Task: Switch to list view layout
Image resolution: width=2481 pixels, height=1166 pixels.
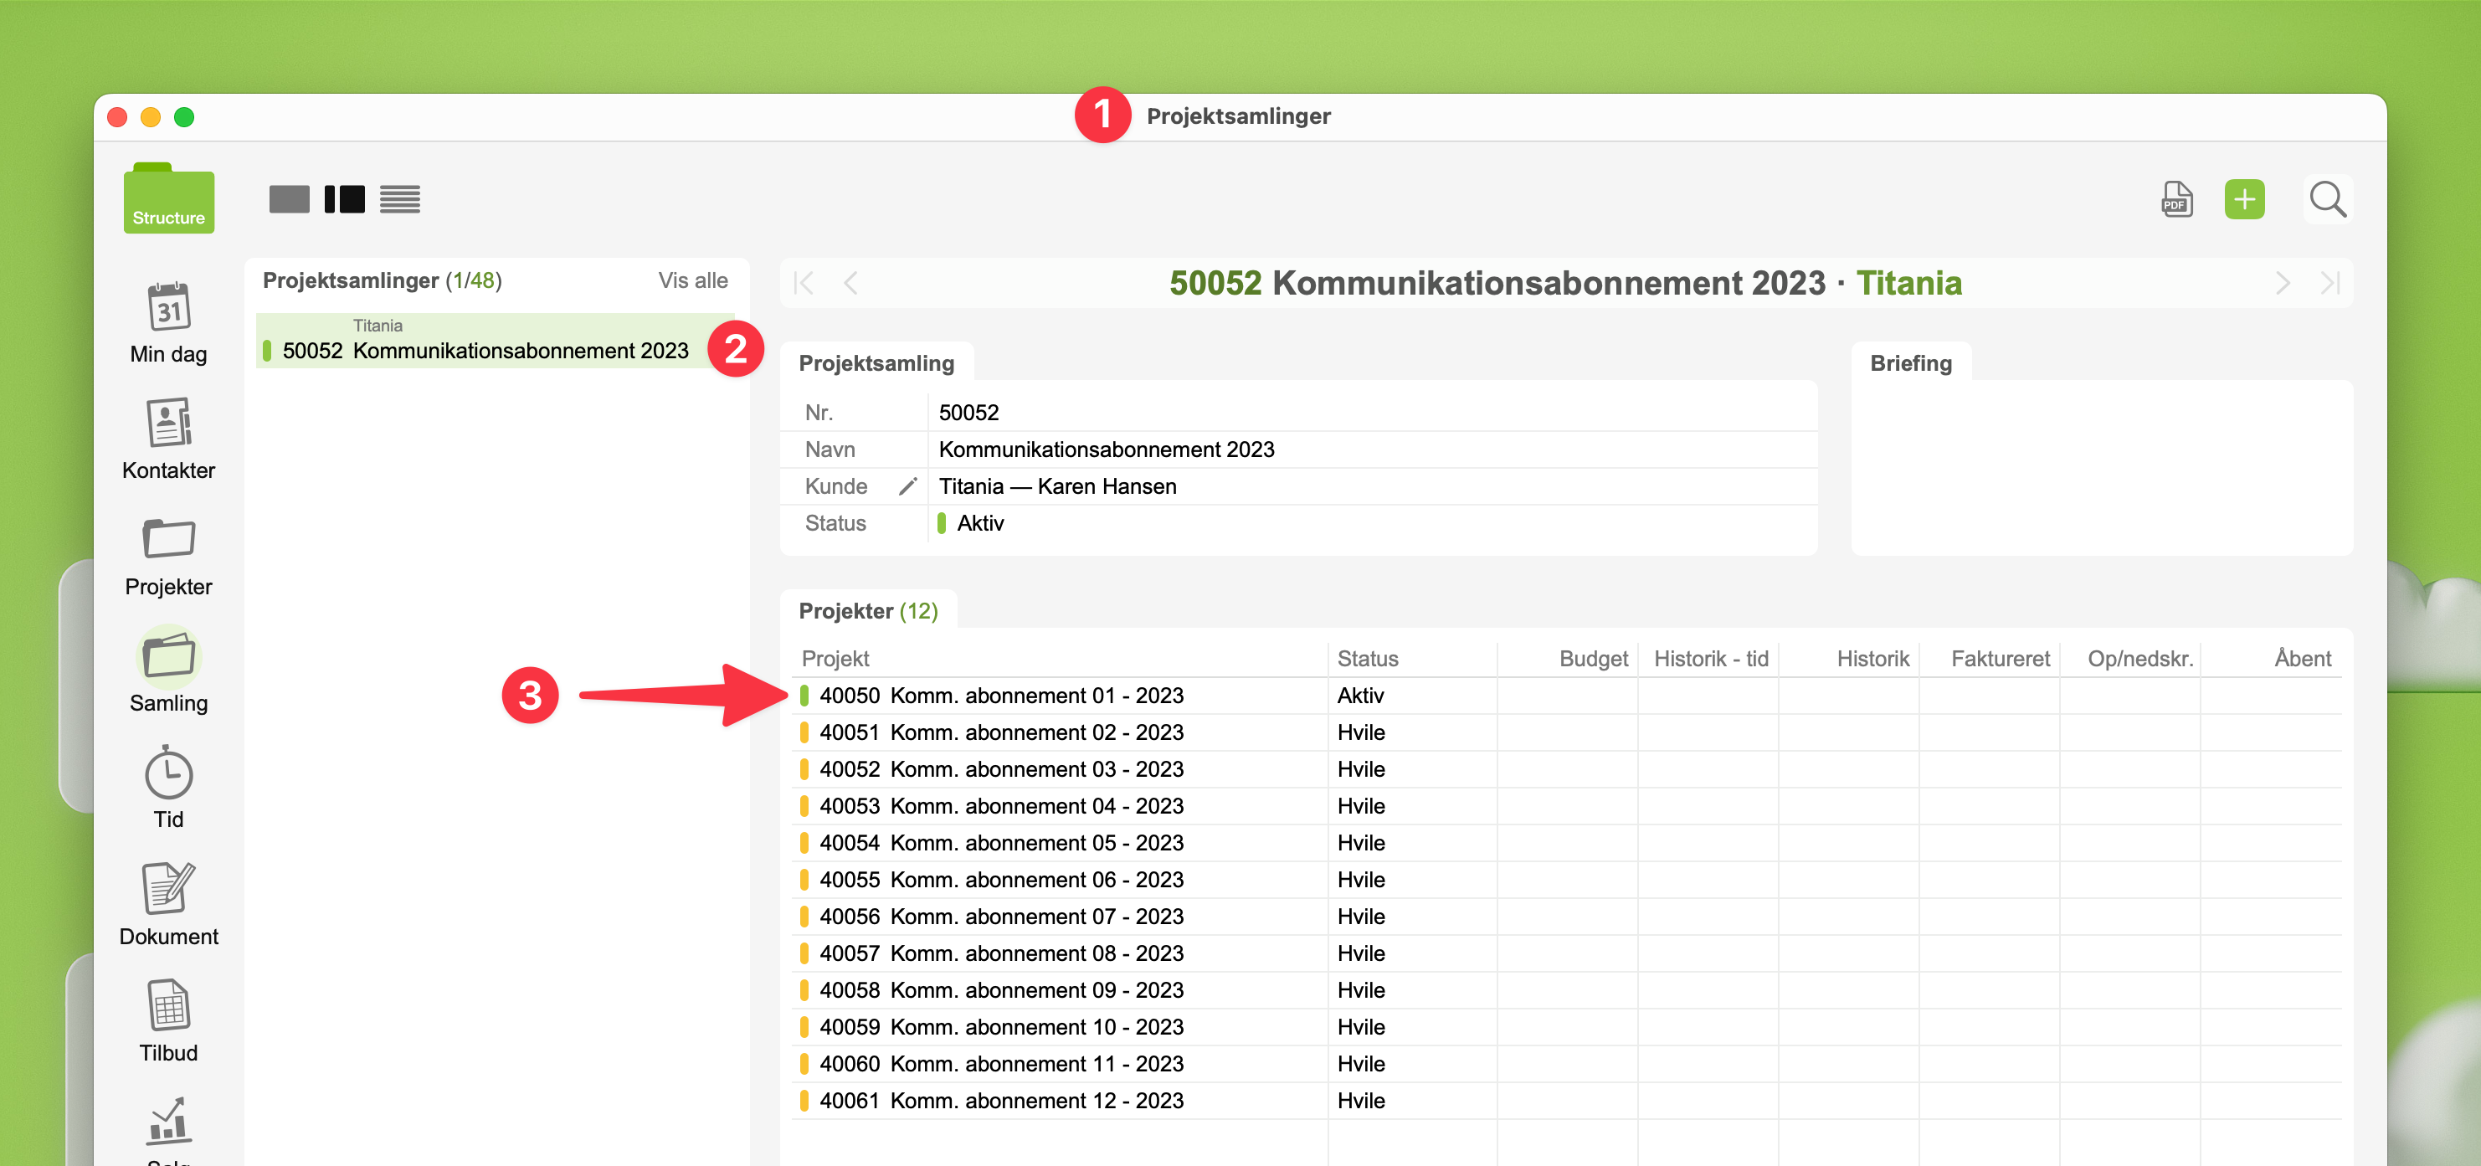Action: pos(400,199)
